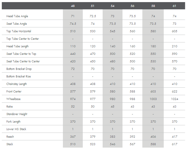Image resolution: width=186 pixels, height=150 pixels.
Task: Click the Top Tube Horizontal row label
Action: (19, 31)
